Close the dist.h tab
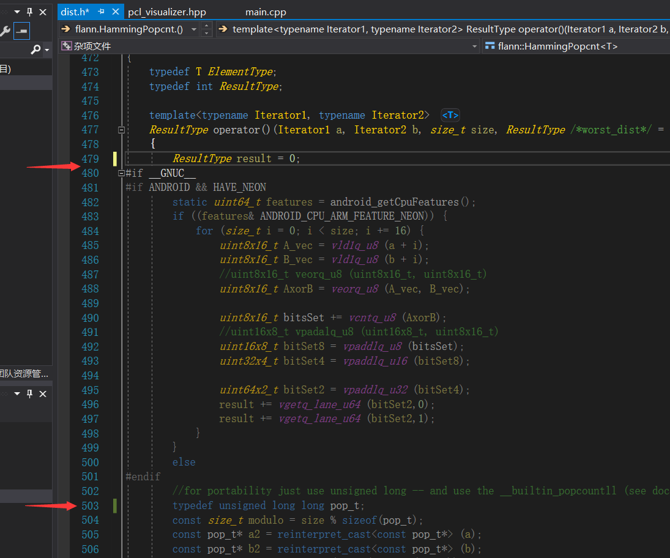Image resolution: width=670 pixels, height=558 pixels. point(115,12)
